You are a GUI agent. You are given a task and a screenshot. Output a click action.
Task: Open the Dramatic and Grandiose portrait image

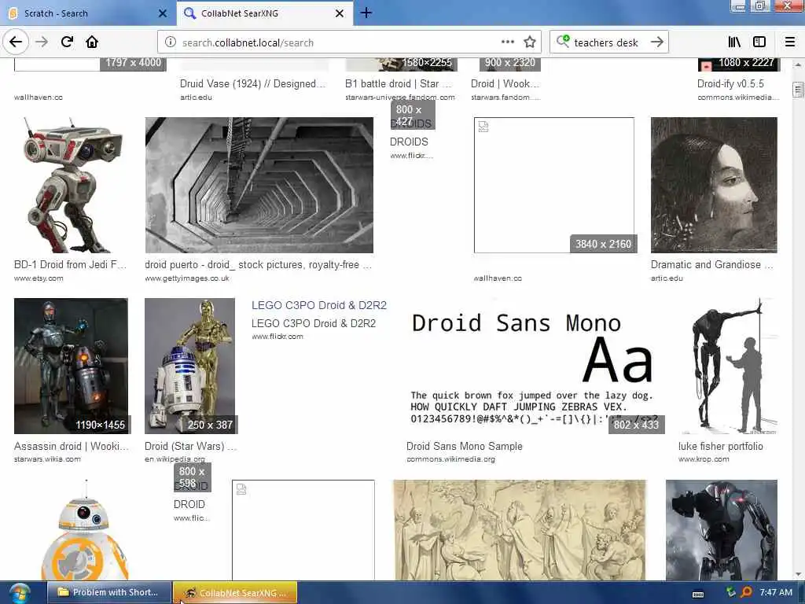coord(714,185)
